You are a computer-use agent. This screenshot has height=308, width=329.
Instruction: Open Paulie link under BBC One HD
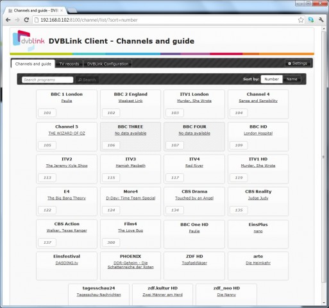[x=194, y=231]
